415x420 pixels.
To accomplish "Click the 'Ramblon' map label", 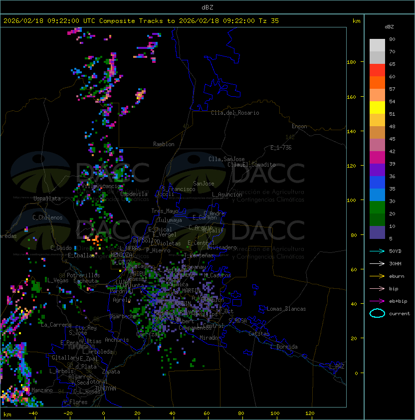I will pyautogui.click(x=164, y=144).
